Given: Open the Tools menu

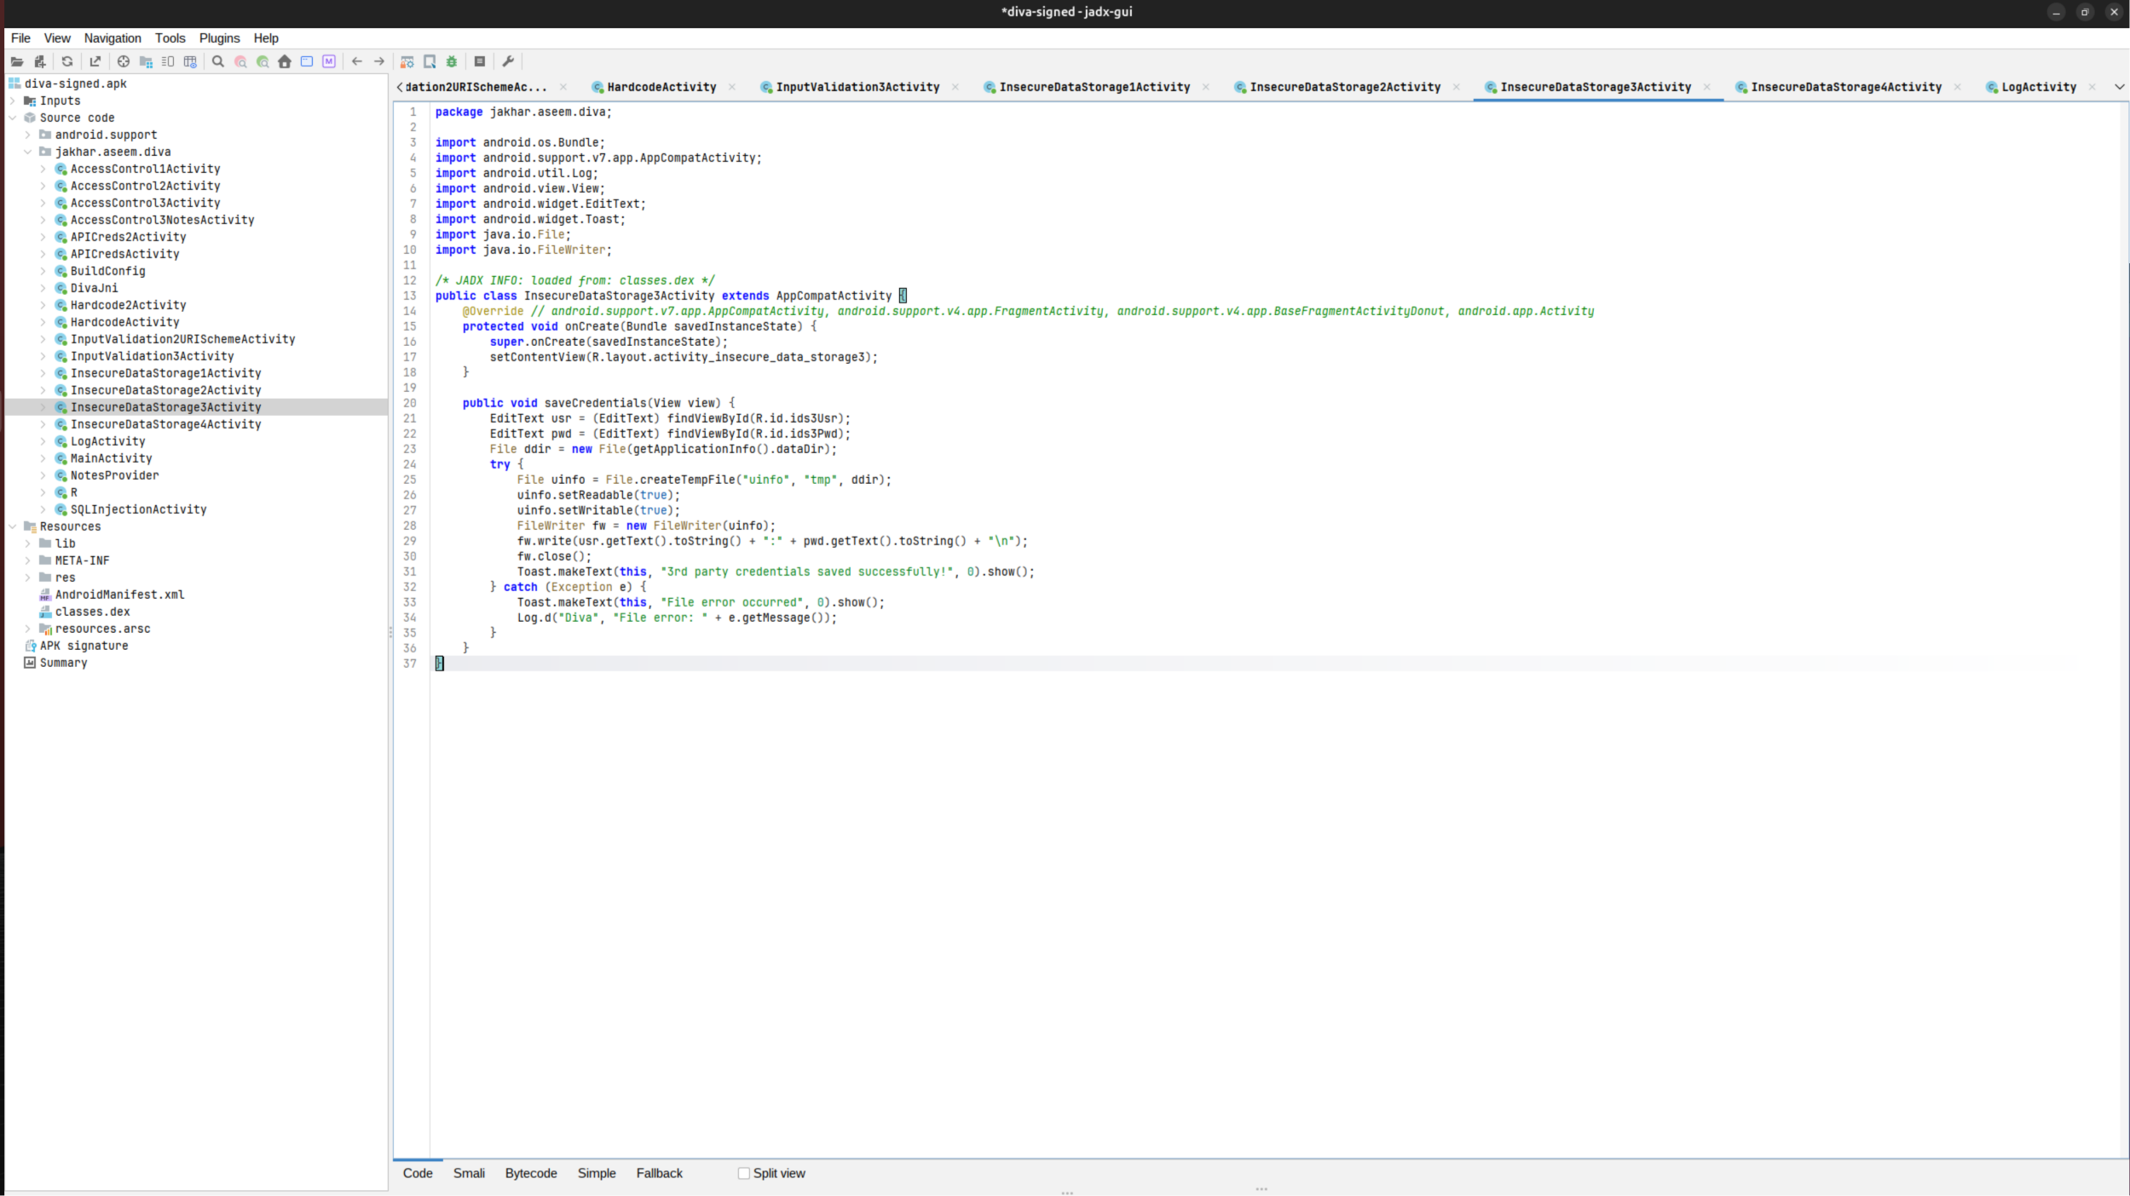Looking at the screenshot, I should [170, 38].
